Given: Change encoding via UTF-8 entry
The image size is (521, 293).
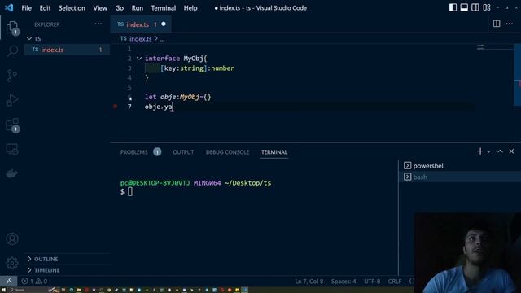Looking at the screenshot, I should 372,281.
